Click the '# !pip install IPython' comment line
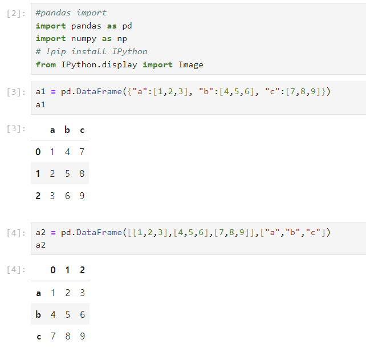The image size is (366, 352). (x=91, y=51)
